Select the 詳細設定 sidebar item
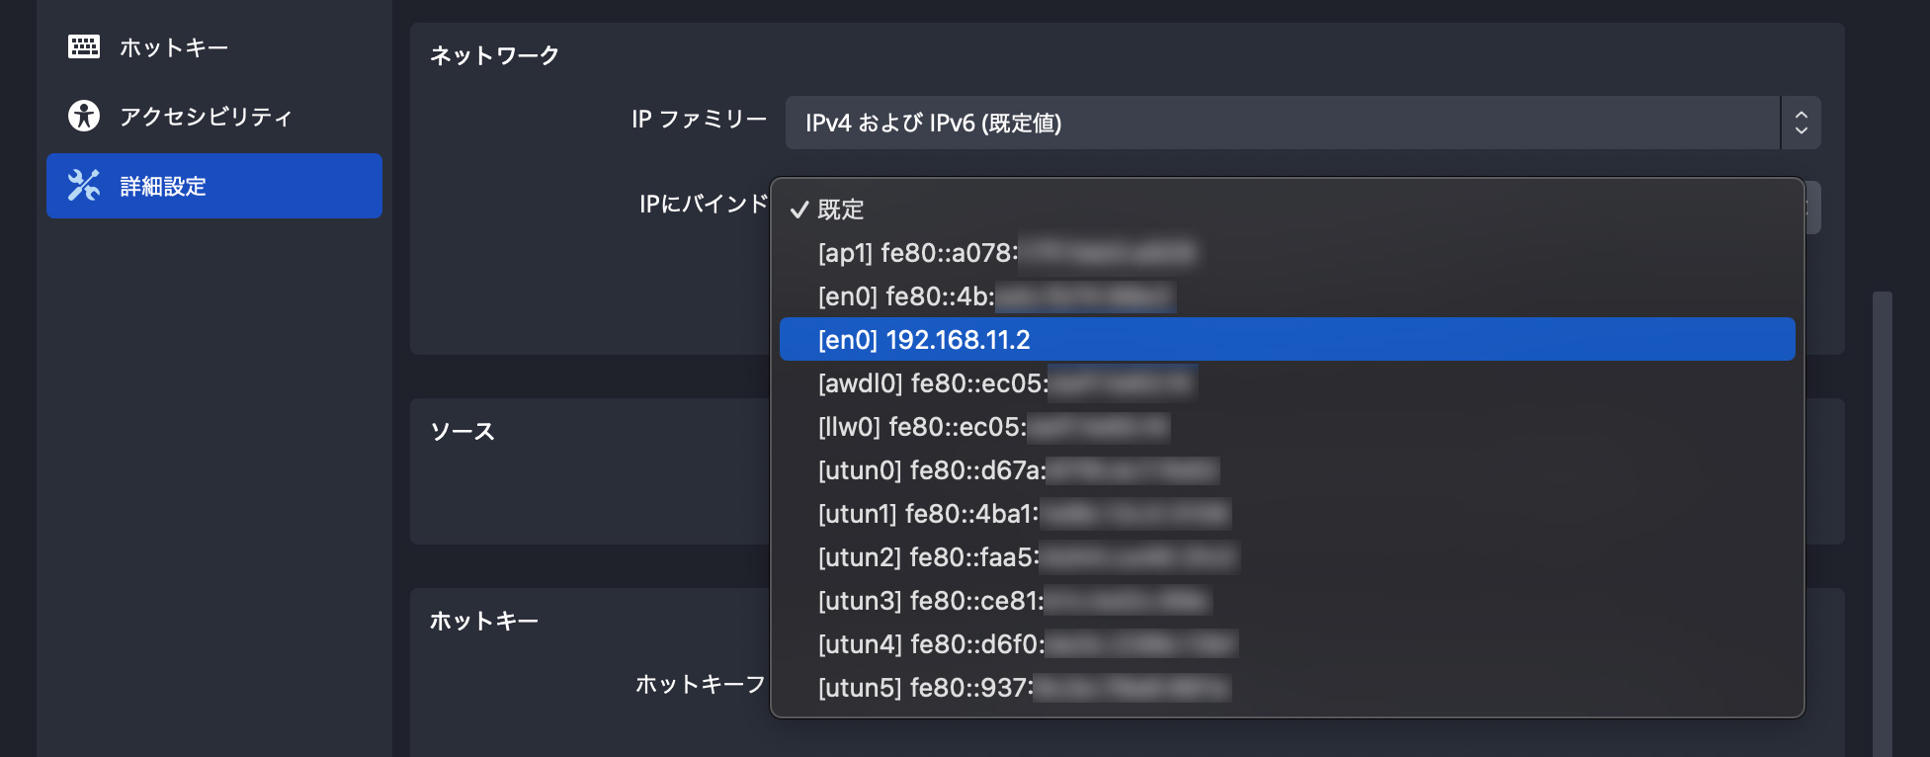 213,186
